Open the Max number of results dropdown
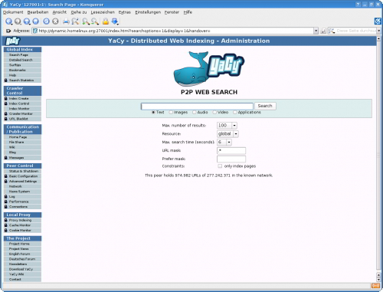 point(227,126)
